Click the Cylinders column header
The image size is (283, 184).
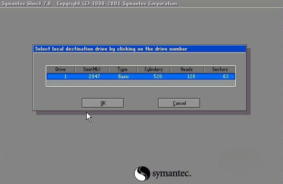[153, 69]
